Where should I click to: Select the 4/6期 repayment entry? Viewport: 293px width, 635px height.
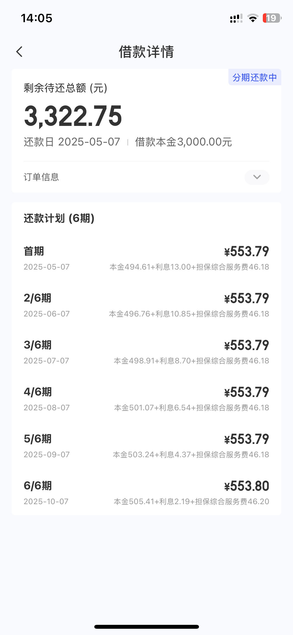pyautogui.click(x=146, y=399)
